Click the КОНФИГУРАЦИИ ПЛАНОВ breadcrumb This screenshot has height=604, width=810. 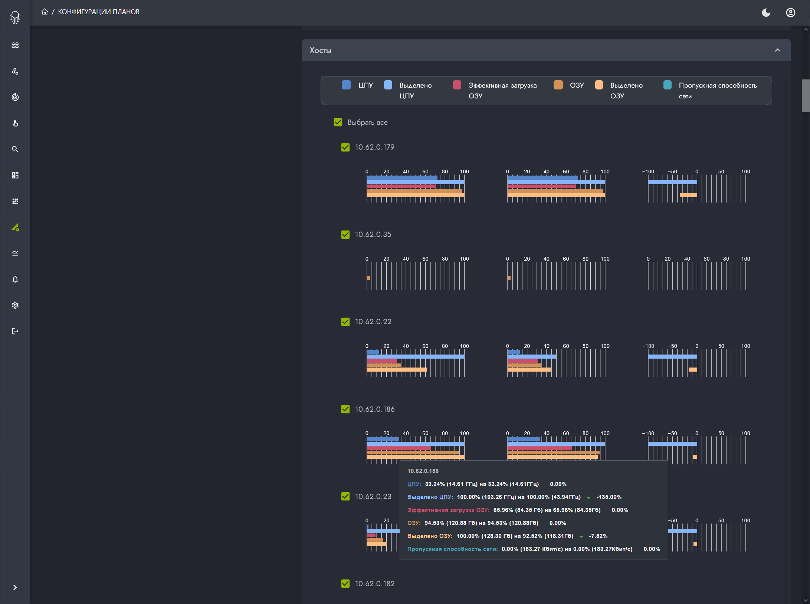[x=99, y=12]
